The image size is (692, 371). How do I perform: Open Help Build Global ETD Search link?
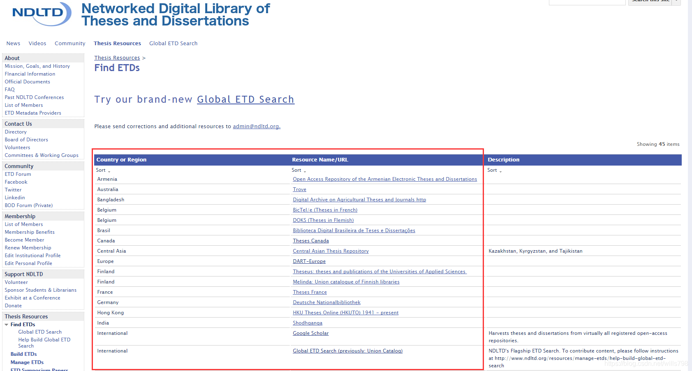tap(44, 343)
